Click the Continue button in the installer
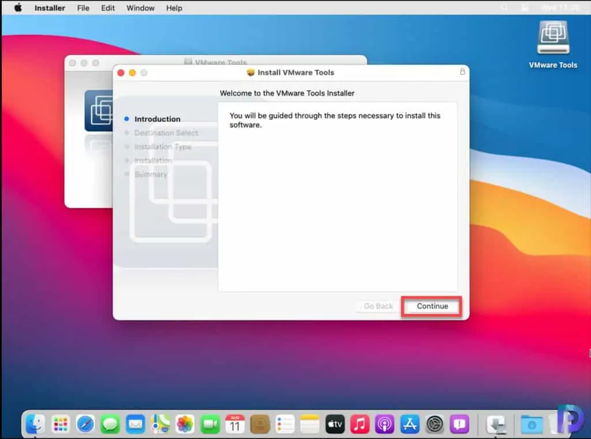The image size is (591, 439). 432,306
